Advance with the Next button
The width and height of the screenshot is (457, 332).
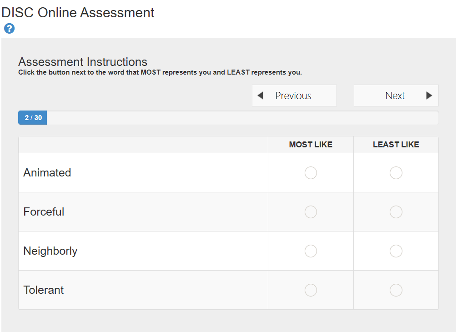[x=396, y=96]
